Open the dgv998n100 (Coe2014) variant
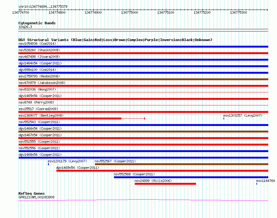Screen dimensions: 277x218 click(x=37, y=70)
